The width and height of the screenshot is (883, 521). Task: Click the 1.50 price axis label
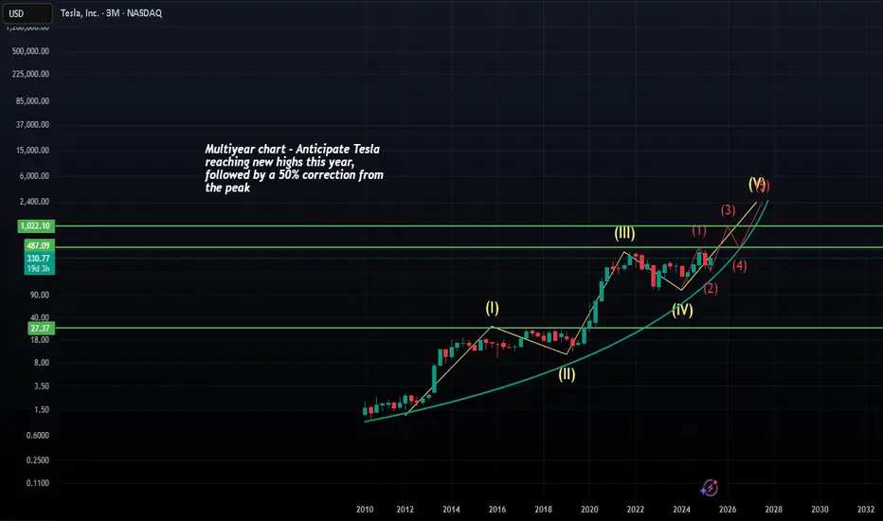tap(42, 410)
